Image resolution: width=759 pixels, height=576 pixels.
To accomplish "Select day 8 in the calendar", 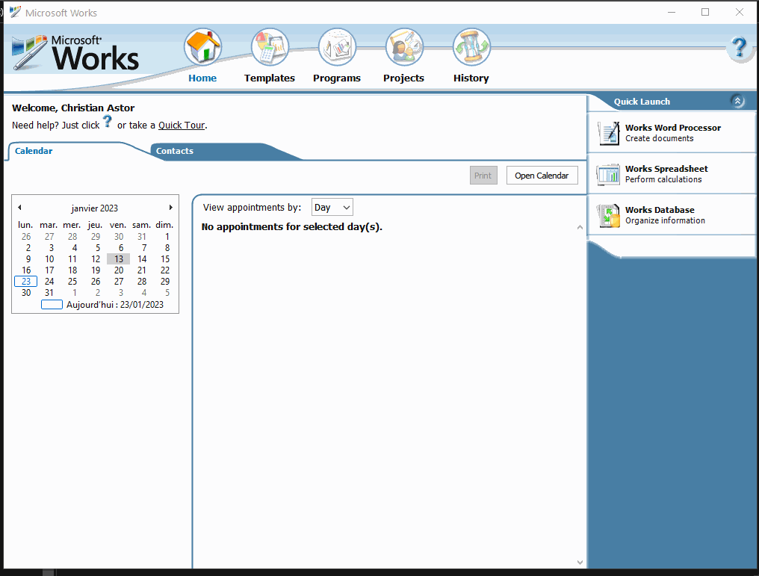I will 167,248.
